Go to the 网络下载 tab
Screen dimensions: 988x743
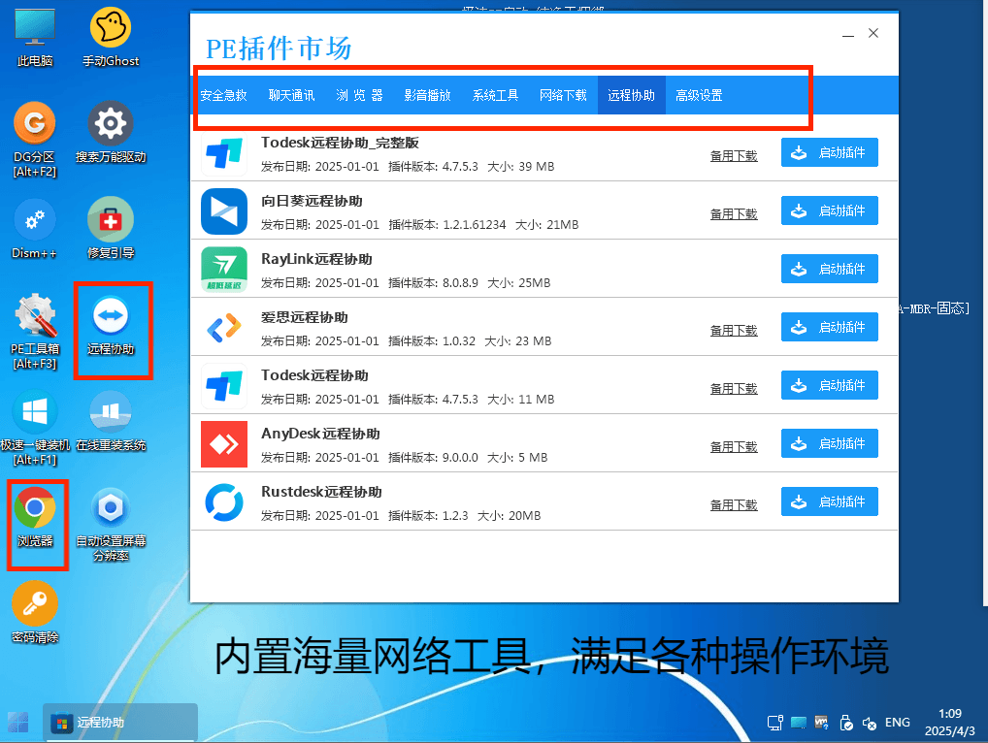click(563, 95)
